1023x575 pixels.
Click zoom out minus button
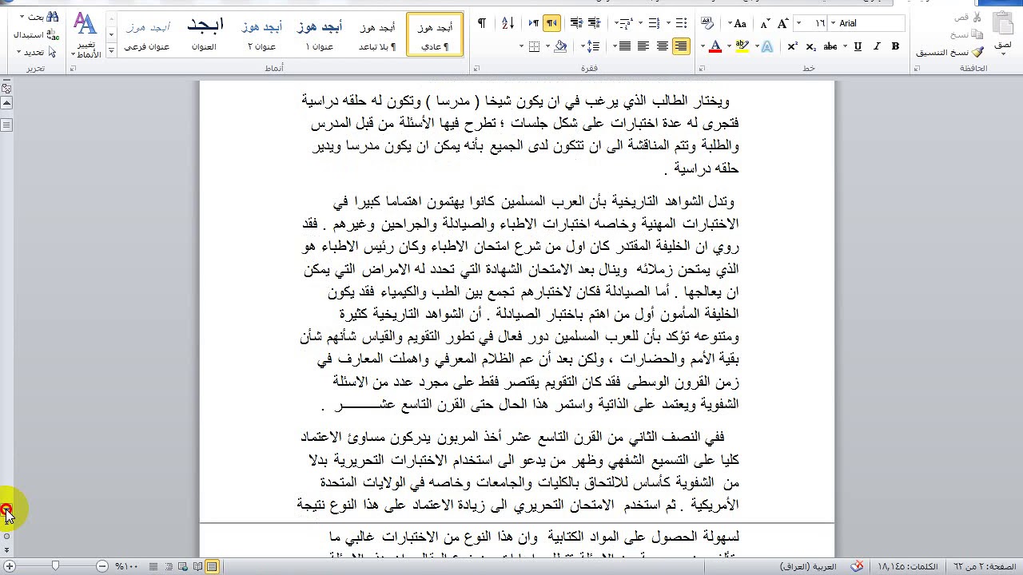(x=102, y=566)
